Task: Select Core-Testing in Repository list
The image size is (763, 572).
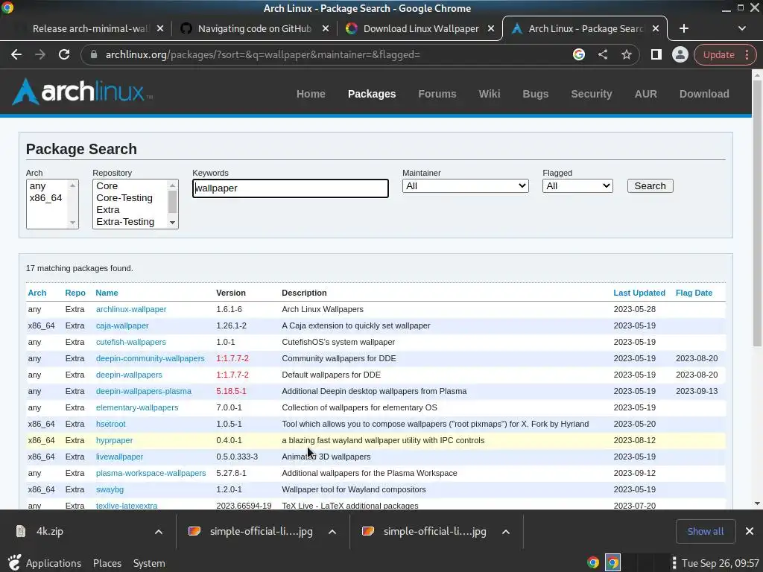Action: tap(124, 198)
